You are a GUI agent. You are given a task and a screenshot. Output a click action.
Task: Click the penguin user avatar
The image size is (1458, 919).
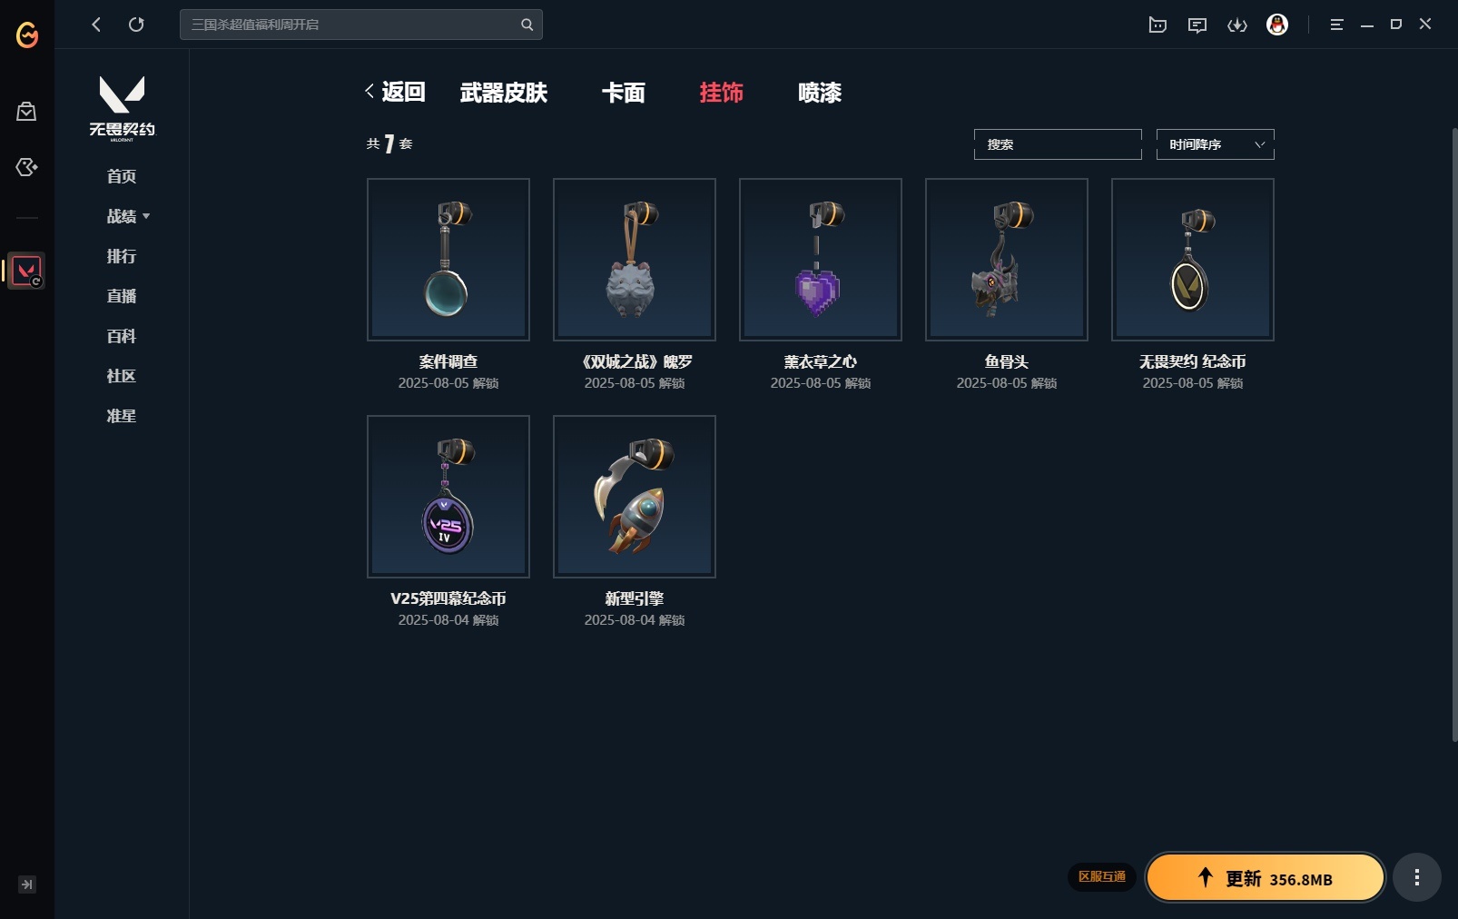point(1277,25)
